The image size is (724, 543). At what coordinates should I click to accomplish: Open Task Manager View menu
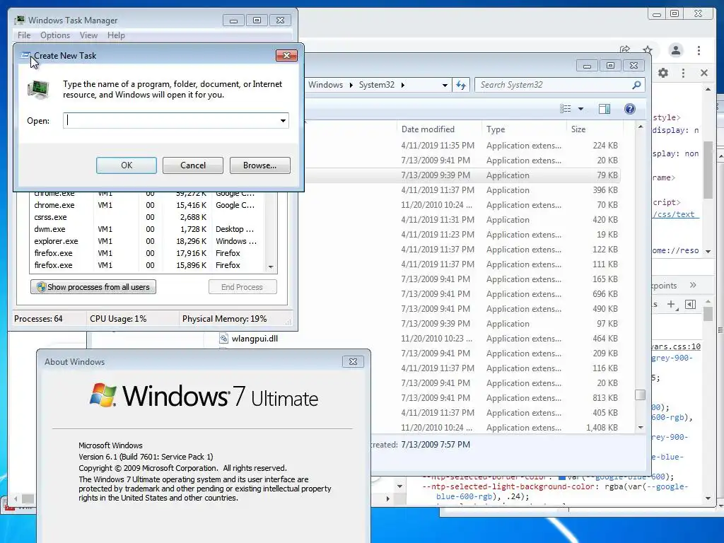(88, 35)
